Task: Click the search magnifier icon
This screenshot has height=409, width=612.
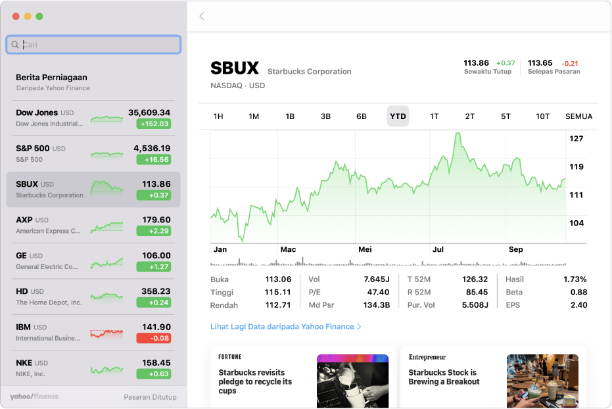Action: (15, 45)
